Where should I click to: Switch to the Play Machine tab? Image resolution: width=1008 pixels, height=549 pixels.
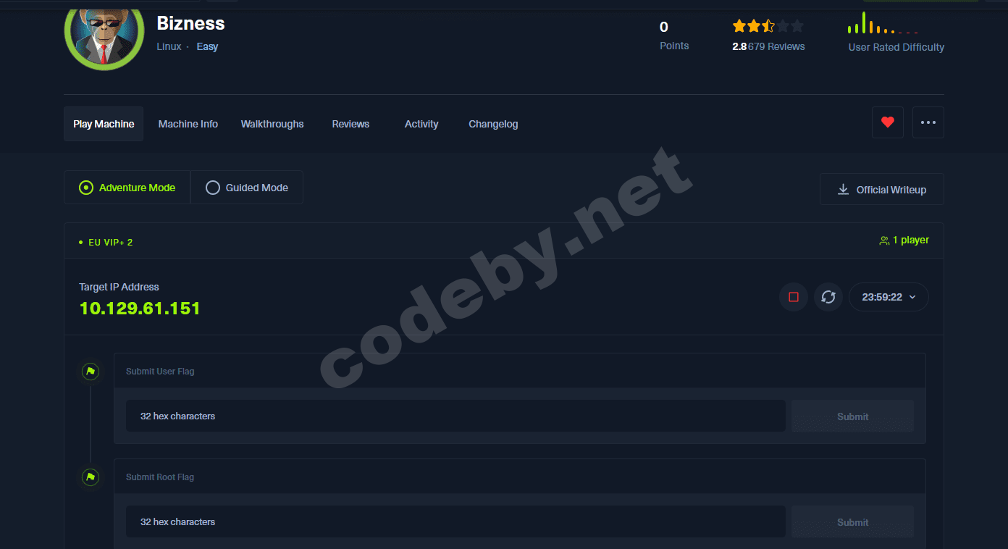pyautogui.click(x=104, y=124)
